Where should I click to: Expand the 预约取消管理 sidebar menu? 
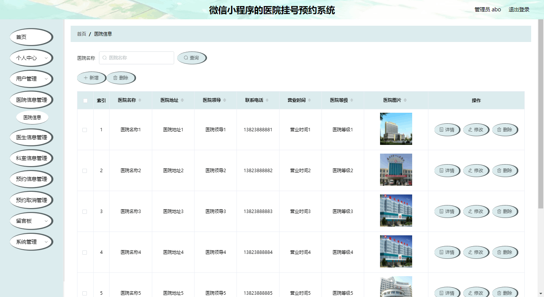coord(31,200)
